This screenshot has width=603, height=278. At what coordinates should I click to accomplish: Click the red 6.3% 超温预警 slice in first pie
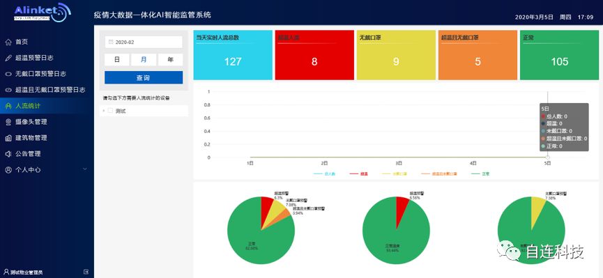(266, 210)
